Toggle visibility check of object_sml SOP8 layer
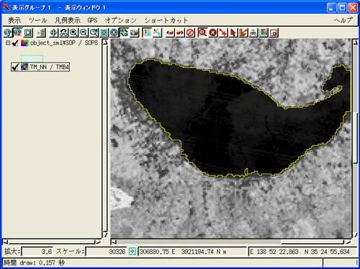Viewport: 360px width, 269px height. 15,43
